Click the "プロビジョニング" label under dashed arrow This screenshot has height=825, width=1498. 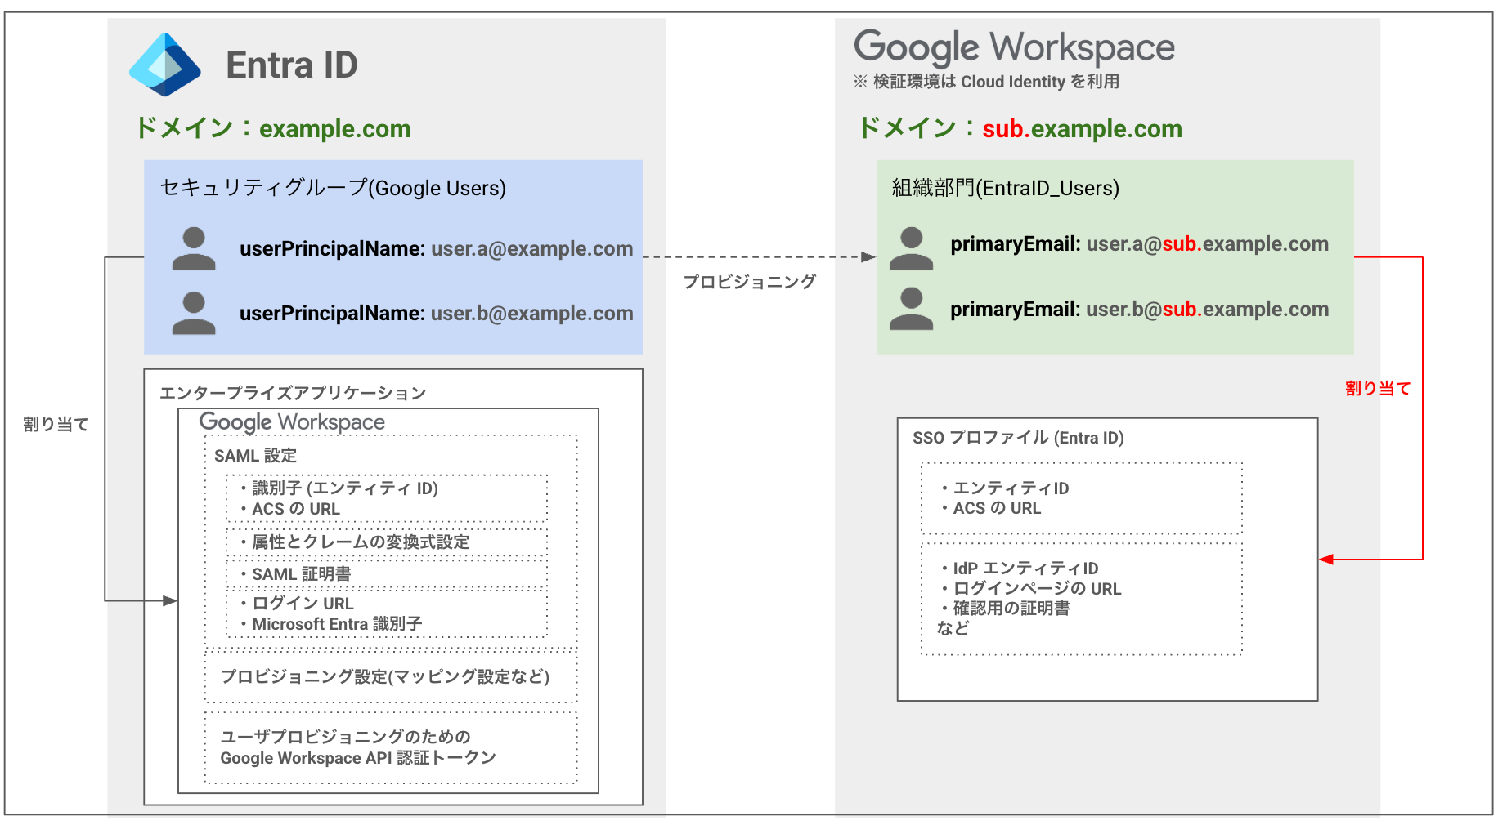point(750,282)
